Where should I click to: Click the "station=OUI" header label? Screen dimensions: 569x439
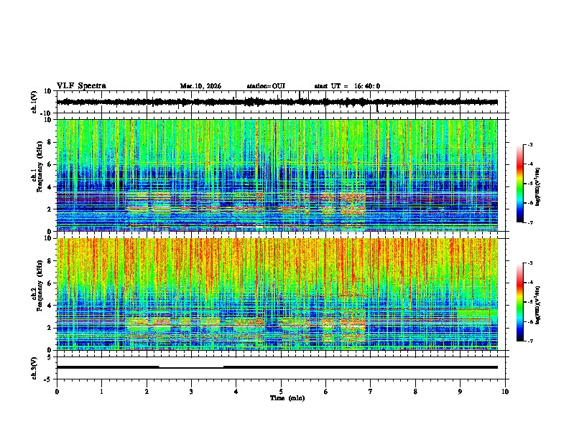(266, 86)
